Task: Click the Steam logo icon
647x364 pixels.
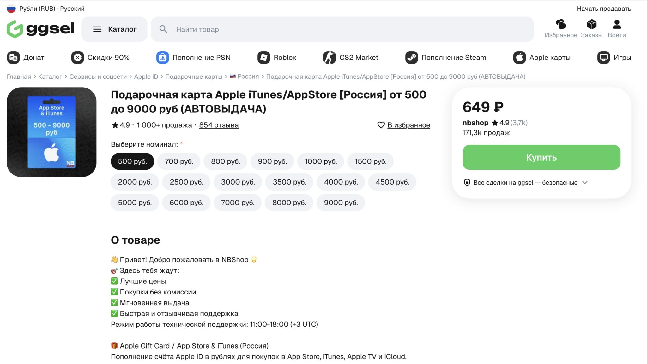Action: (x=411, y=58)
